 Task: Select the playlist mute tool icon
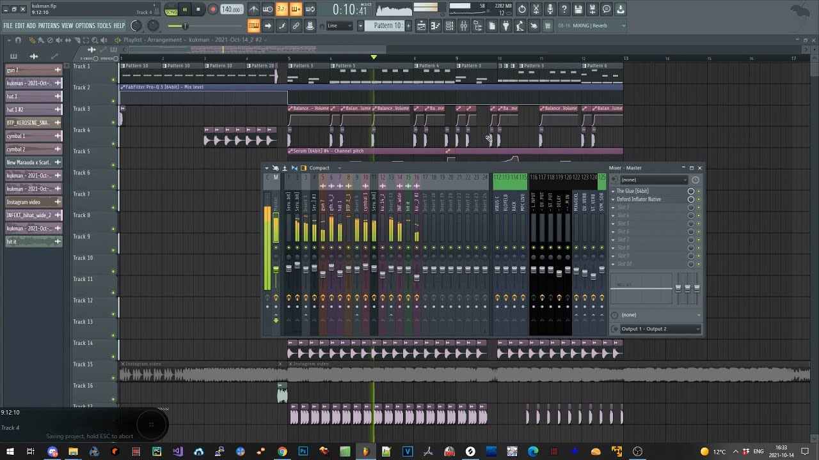point(59,40)
